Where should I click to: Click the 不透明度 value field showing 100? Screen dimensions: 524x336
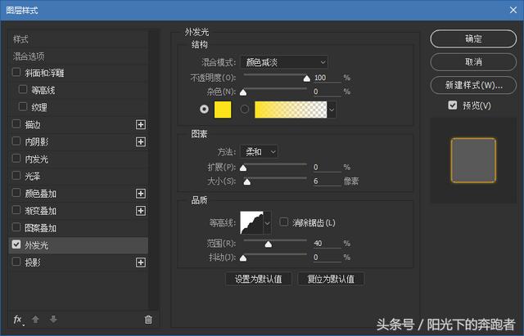(327, 78)
